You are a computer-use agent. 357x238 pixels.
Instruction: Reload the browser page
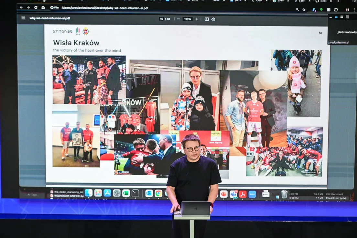pos(36,7)
